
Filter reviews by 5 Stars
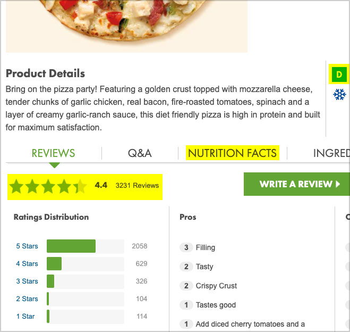point(27,246)
